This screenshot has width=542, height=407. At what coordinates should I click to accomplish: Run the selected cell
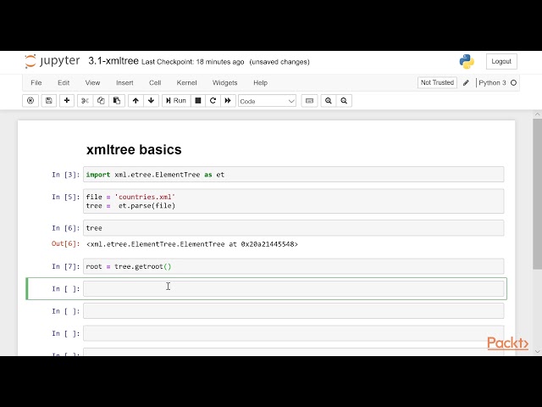pos(176,101)
